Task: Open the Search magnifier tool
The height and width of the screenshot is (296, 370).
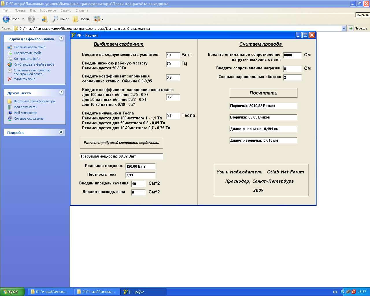Action: (x=55, y=19)
